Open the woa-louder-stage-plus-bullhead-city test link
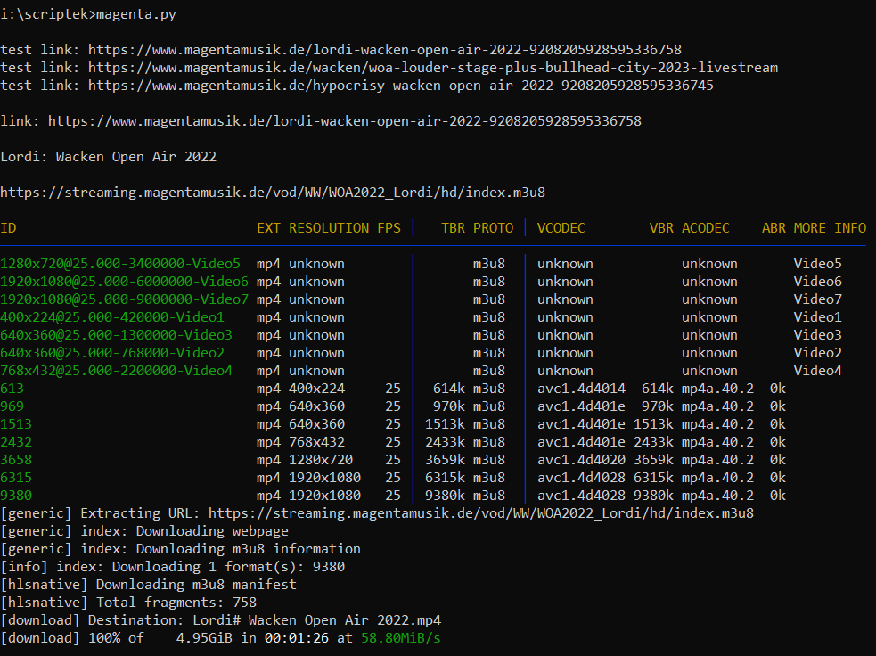Image resolution: width=876 pixels, height=656 pixels. tap(432, 68)
